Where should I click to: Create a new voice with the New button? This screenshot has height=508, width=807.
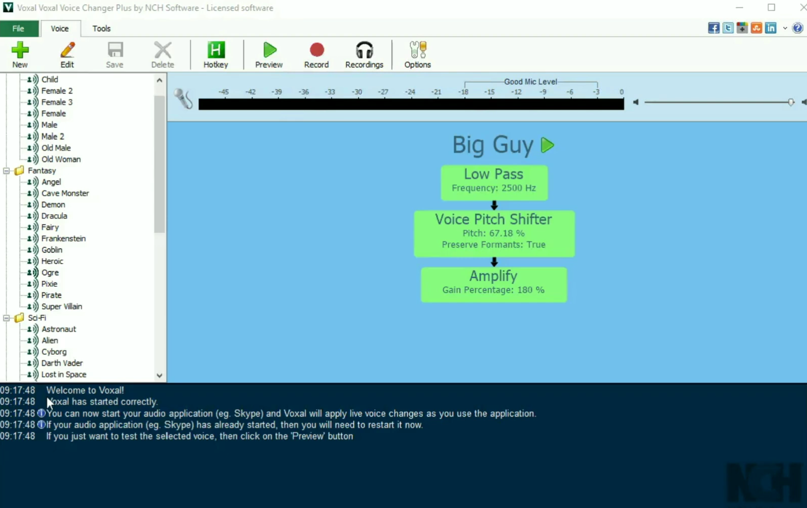click(x=20, y=54)
